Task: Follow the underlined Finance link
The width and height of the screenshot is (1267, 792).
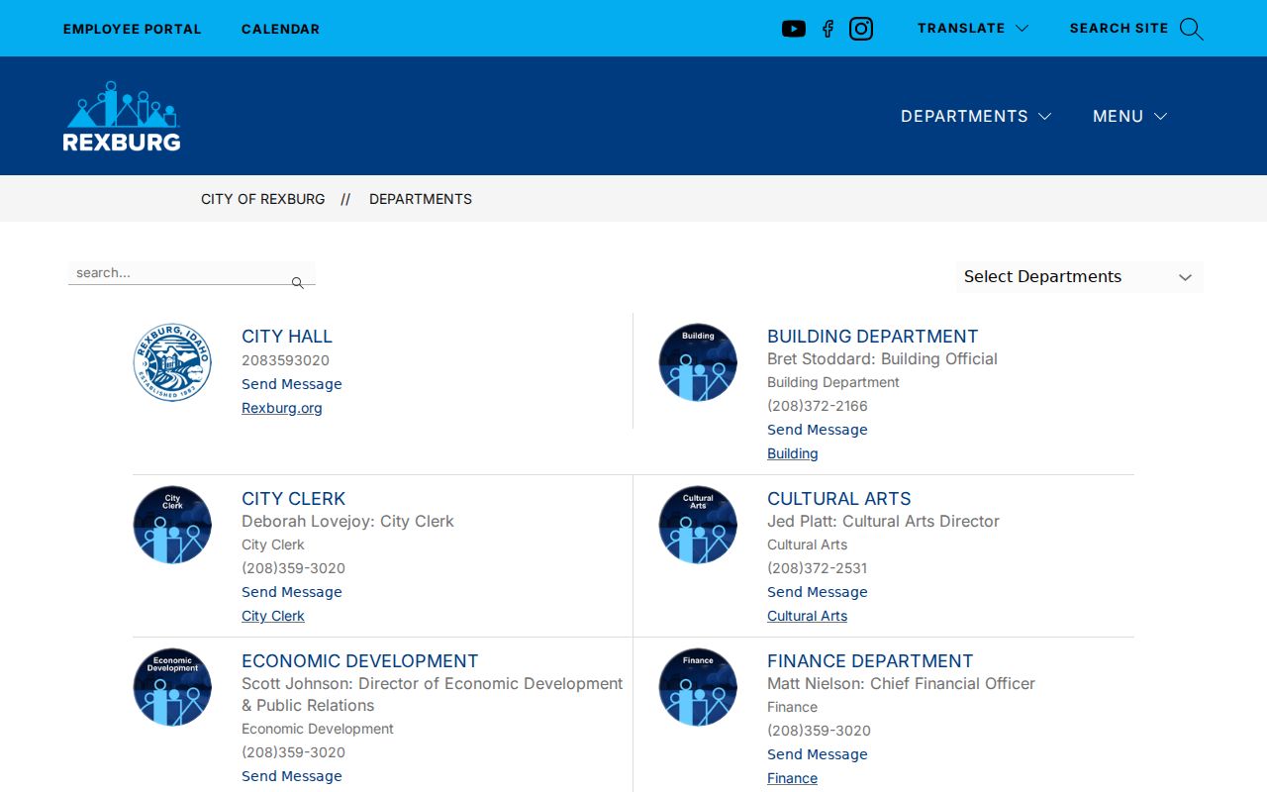Action: click(793, 778)
